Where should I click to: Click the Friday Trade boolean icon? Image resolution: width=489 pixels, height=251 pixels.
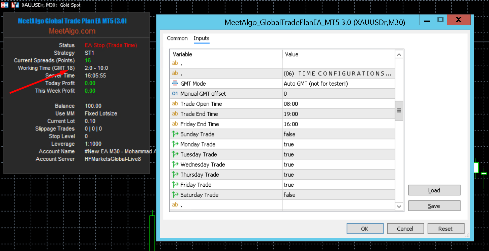click(175, 185)
